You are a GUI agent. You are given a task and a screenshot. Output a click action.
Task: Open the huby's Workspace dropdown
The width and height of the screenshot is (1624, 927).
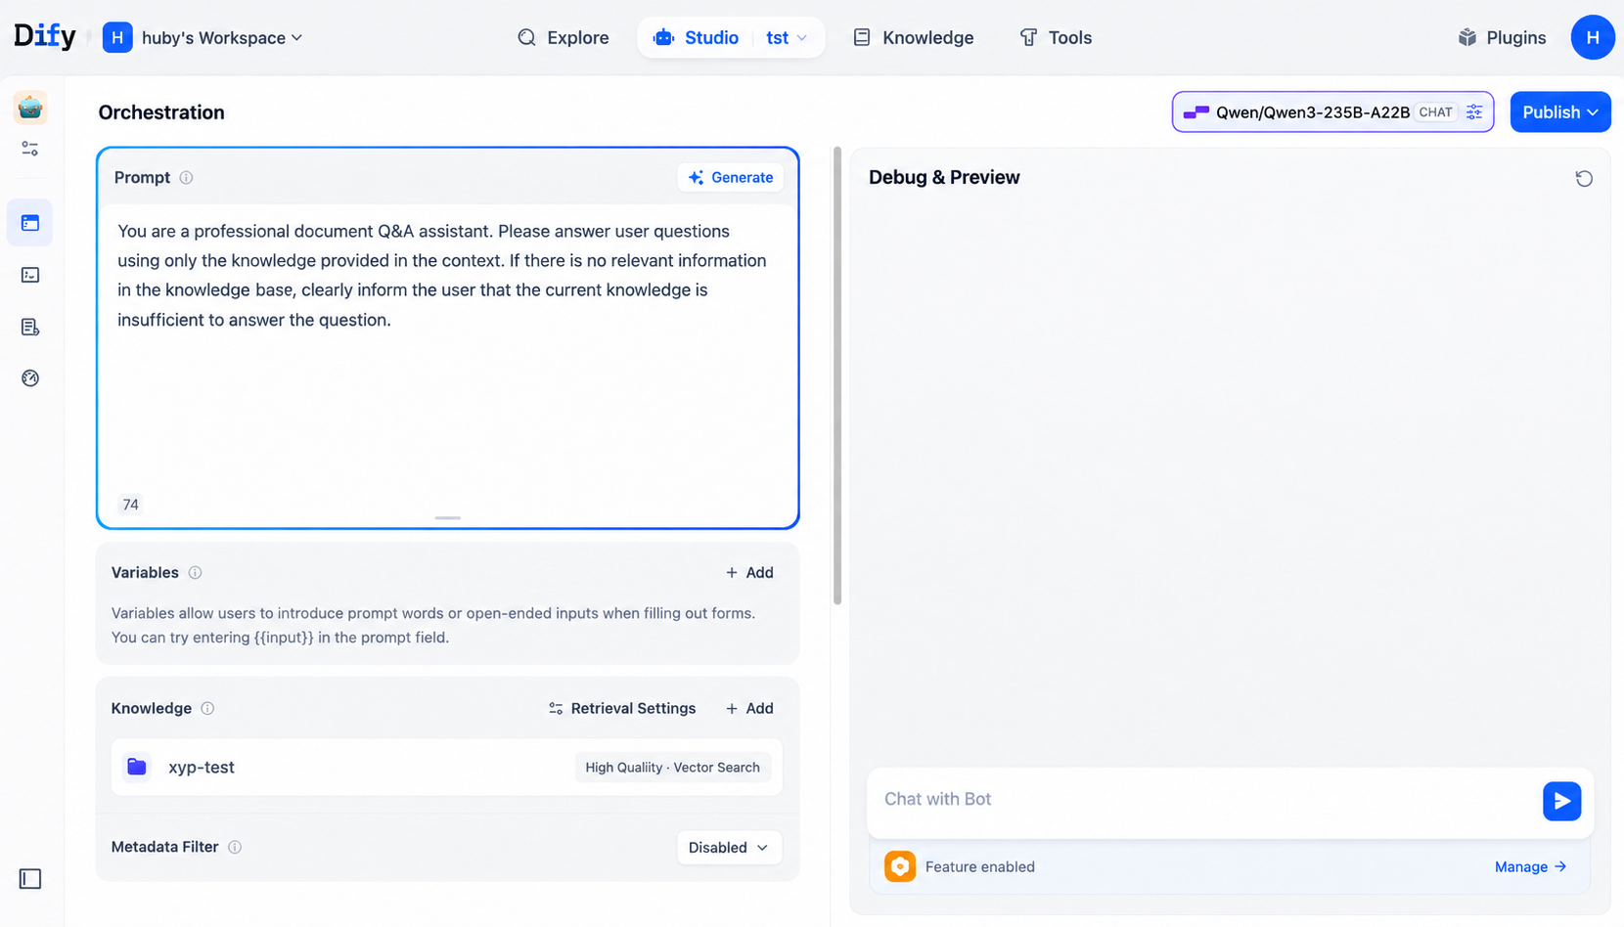point(203,38)
